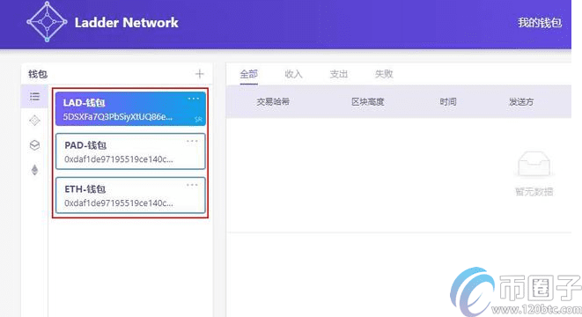Add a new wallet with plus icon
This screenshot has width=582, height=317.
(199, 74)
